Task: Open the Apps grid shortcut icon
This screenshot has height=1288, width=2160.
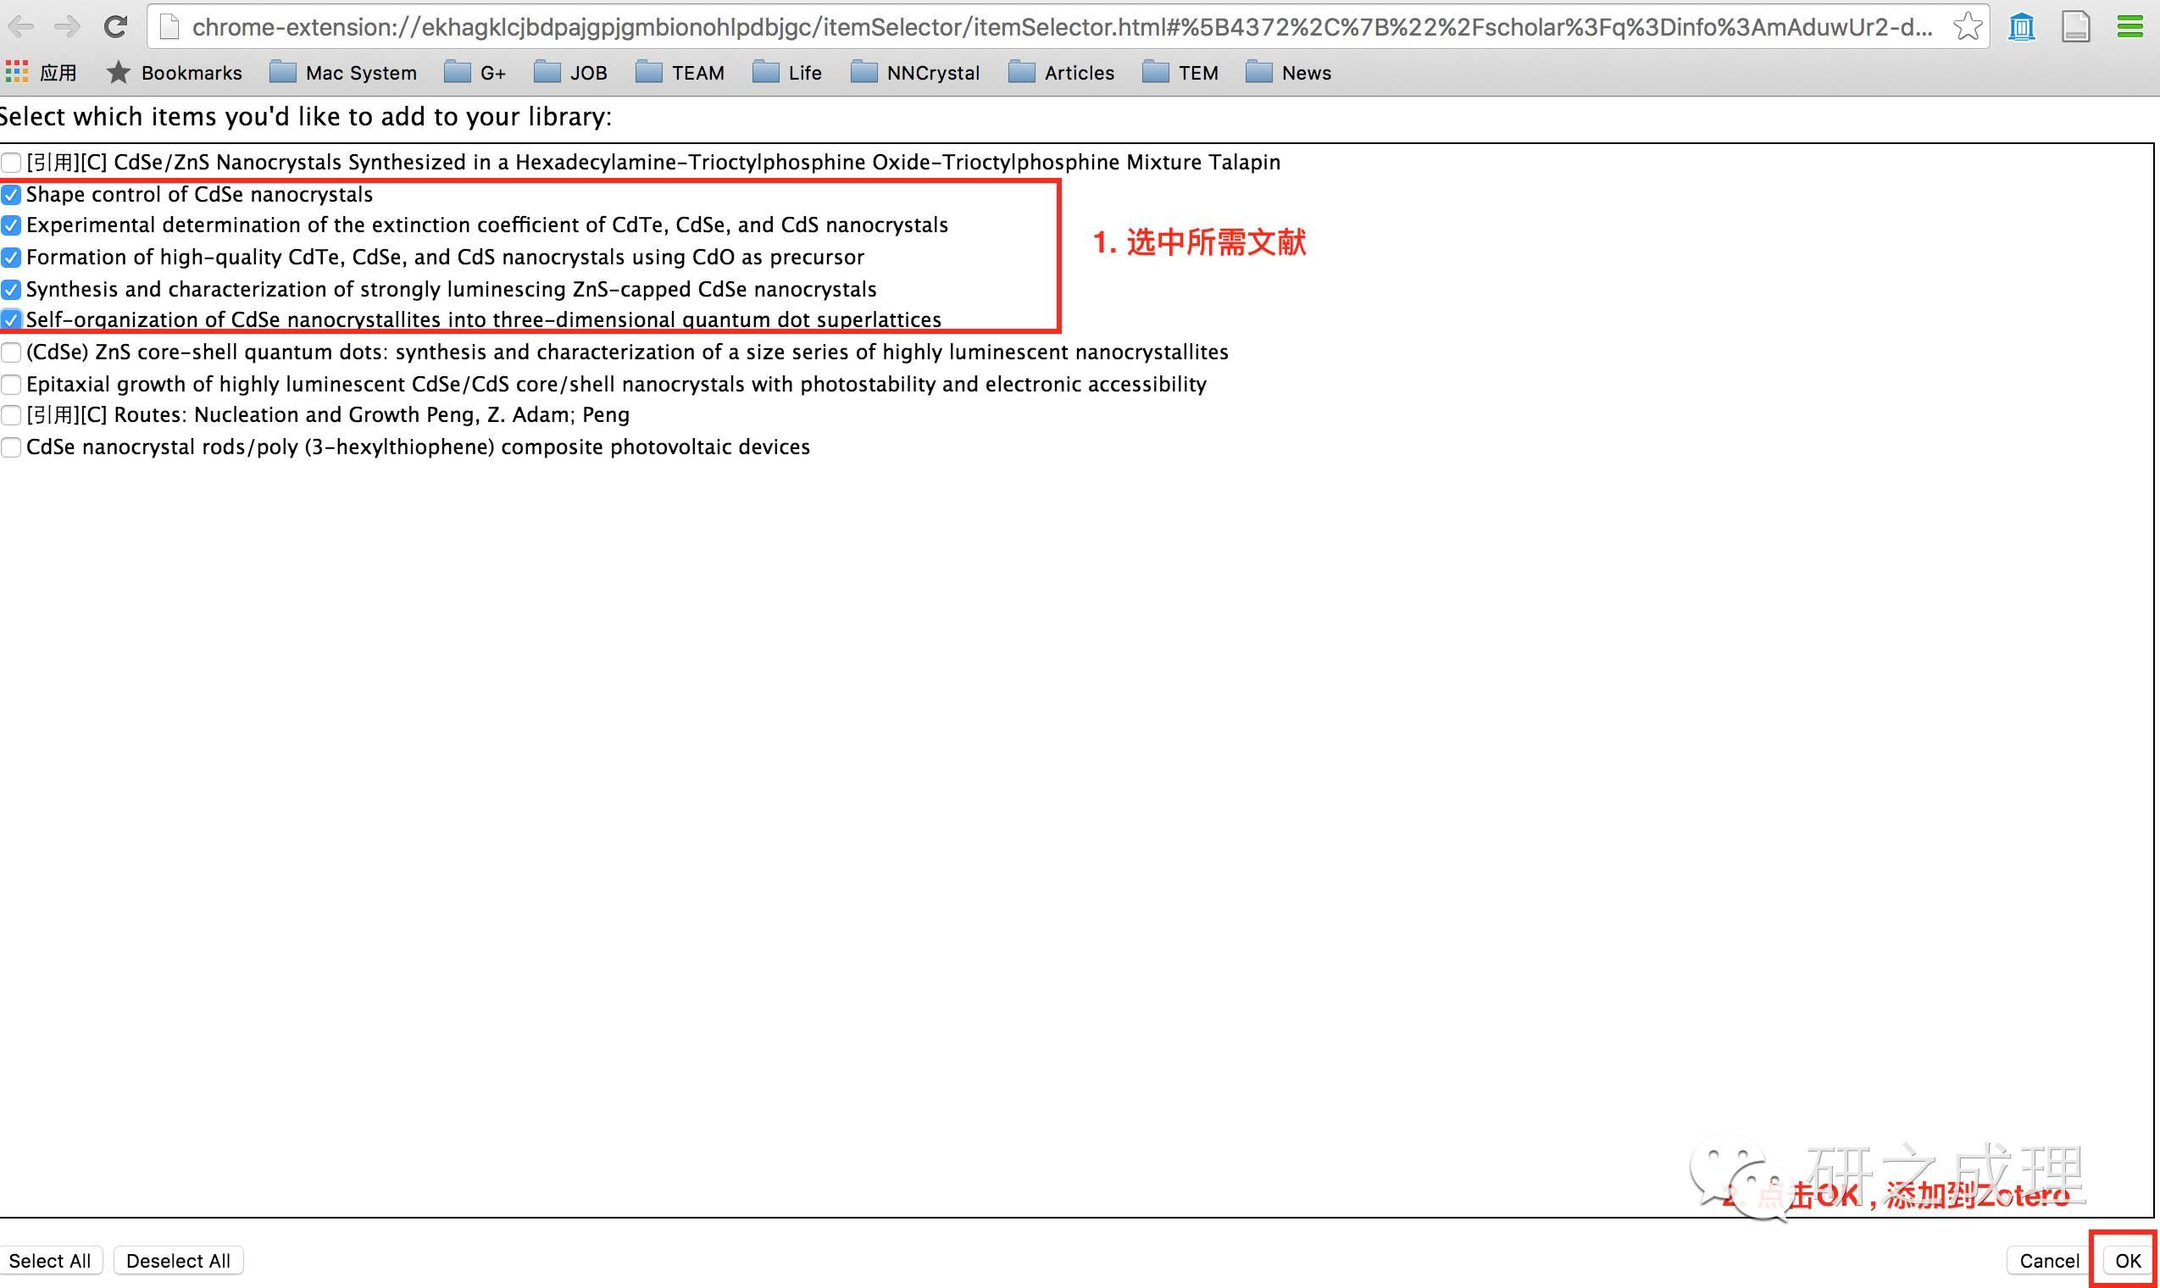Action: pos(16,72)
